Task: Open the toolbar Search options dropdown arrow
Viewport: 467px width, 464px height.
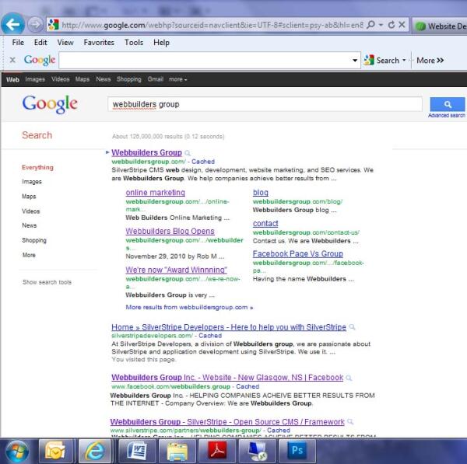Action: [404, 60]
